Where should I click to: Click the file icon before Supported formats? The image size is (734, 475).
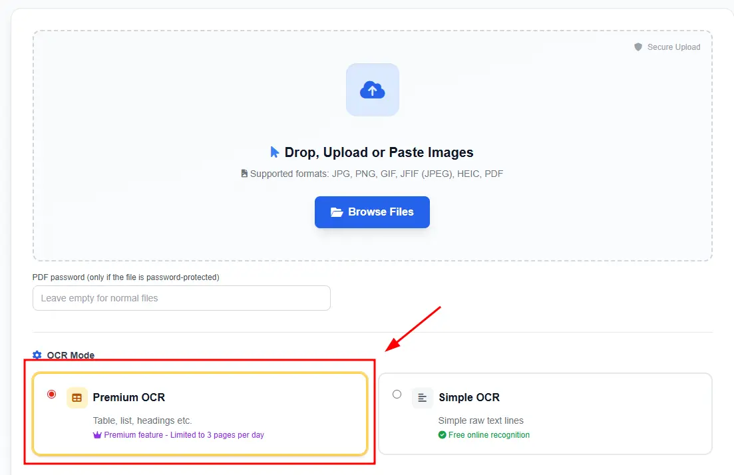pos(244,174)
